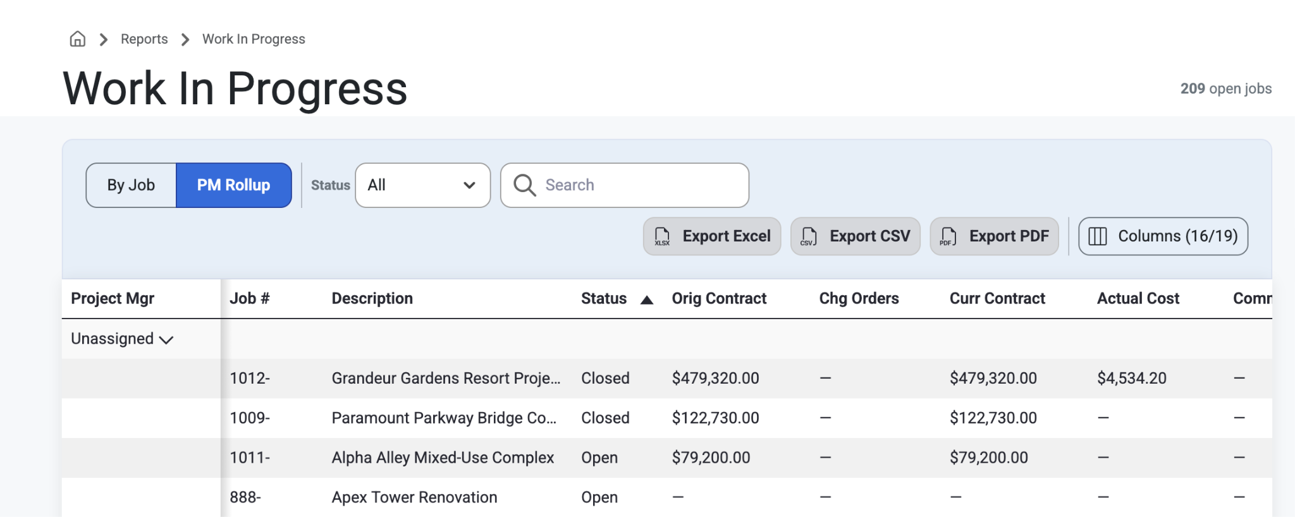This screenshot has height=517, width=1295.
Task: Select job number 888-
Action: [x=245, y=497]
